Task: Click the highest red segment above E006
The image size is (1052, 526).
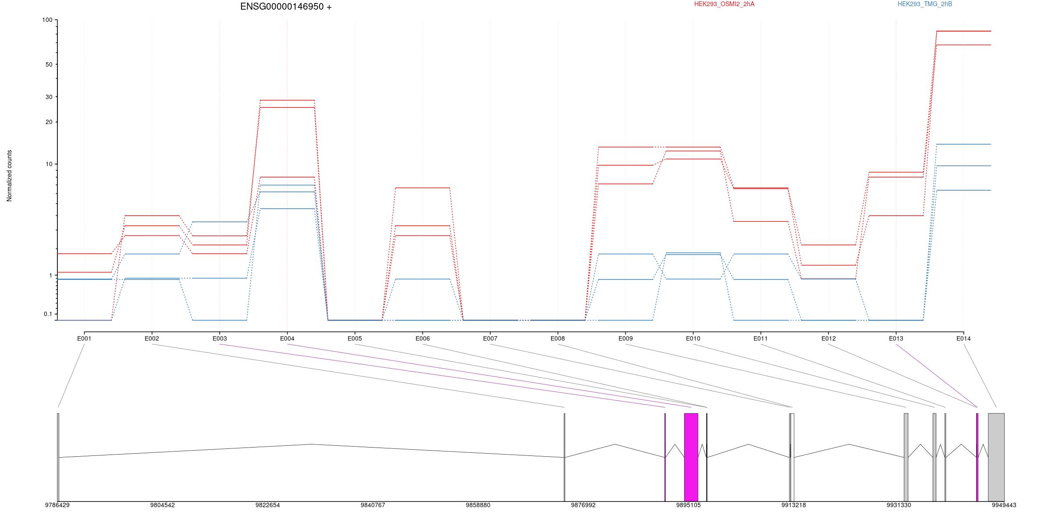Action: [x=423, y=188]
